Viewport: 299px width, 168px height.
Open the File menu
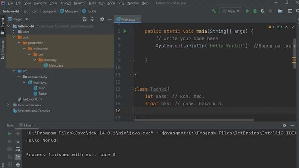tap(10, 3)
